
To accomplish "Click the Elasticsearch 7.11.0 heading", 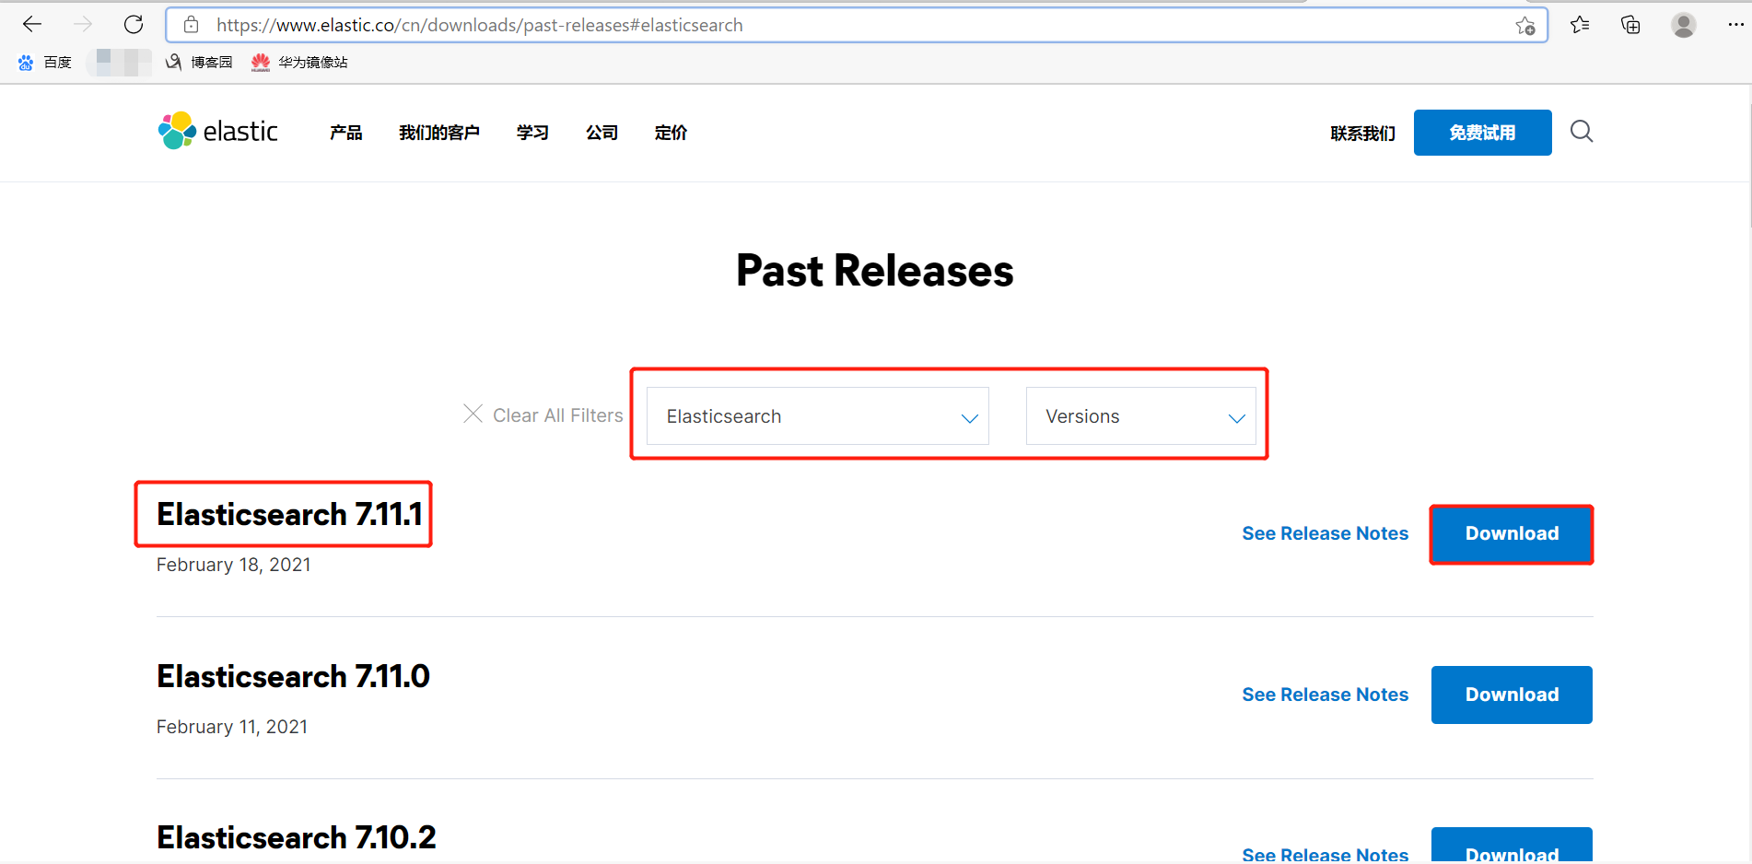I will (x=293, y=676).
